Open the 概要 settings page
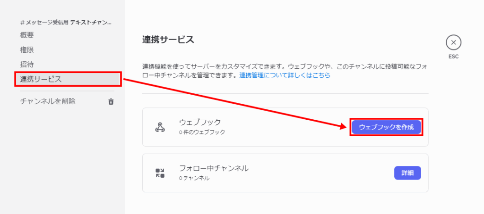The width and height of the screenshot is (484, 214). tap(27, 35)
